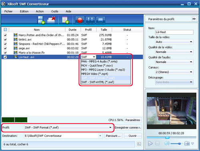
Task: Click the play button under the preview
Action: (x=150, y=143)
